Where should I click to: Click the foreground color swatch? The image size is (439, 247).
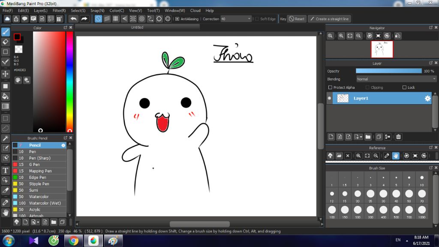coord(17,37)
